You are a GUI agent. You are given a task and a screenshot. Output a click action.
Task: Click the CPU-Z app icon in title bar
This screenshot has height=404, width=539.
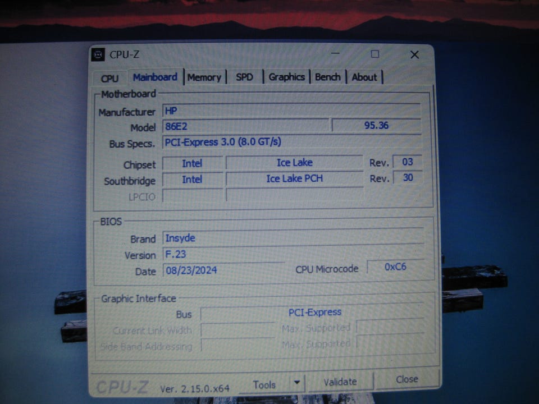(98, 54)
